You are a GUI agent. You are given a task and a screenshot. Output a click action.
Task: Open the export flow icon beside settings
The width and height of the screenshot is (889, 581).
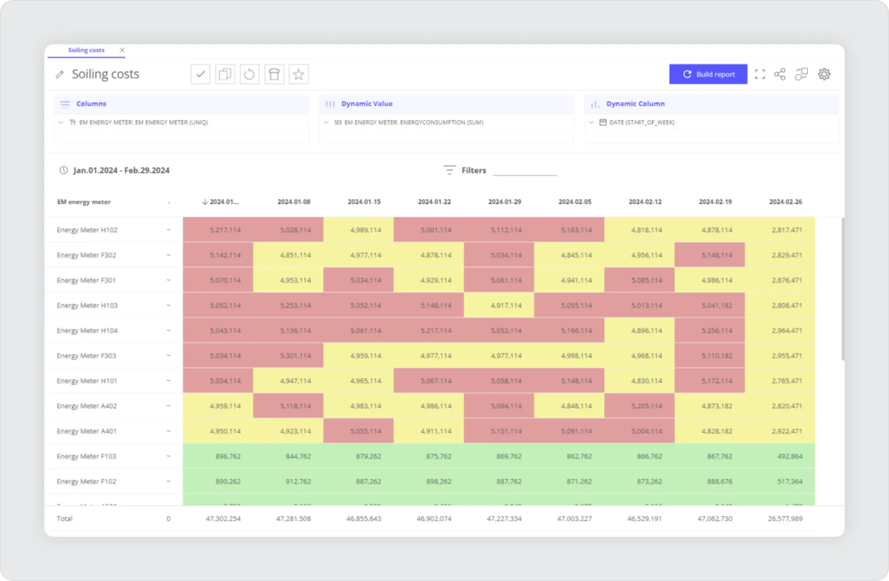coord(802,74)
